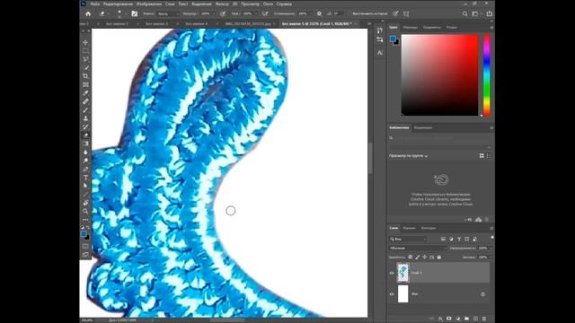Open eraser Mode dropdown in options bar
The width and height of the screenshot is (575, 323).
click(x=168, y=13)
